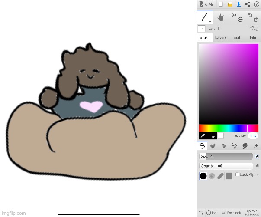This screenshot has width=261, height=217.
Task: Activate the eyedropper color picker
Action: [203, 136]
